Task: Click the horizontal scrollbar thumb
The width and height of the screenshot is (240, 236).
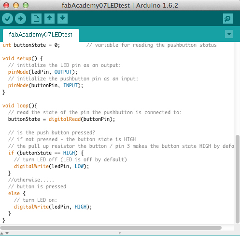Action: 111,228
